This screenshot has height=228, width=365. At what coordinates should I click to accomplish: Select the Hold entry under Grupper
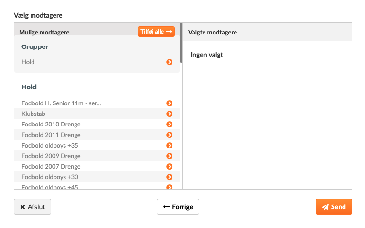click(x=97, y=62)
